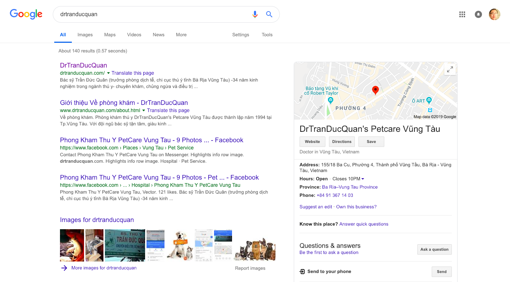Image resolution: width=510 pixels, height=282 pixels.
Task: Select the All results tab
Action: click(63, 35)
